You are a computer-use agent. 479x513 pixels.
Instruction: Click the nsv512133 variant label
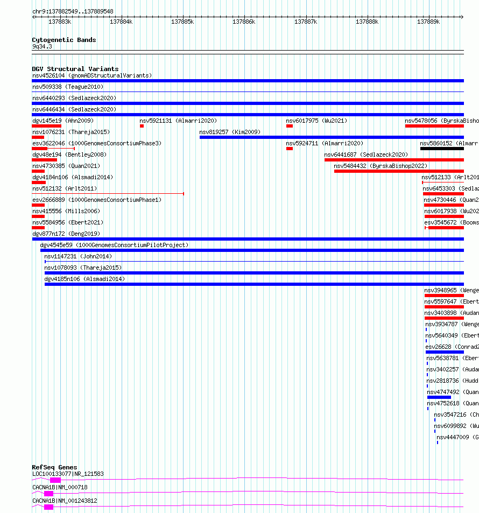[450, 177]
